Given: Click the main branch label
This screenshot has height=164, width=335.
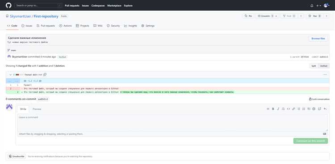Looking at the screenshot, I should [x=13, y=50].
